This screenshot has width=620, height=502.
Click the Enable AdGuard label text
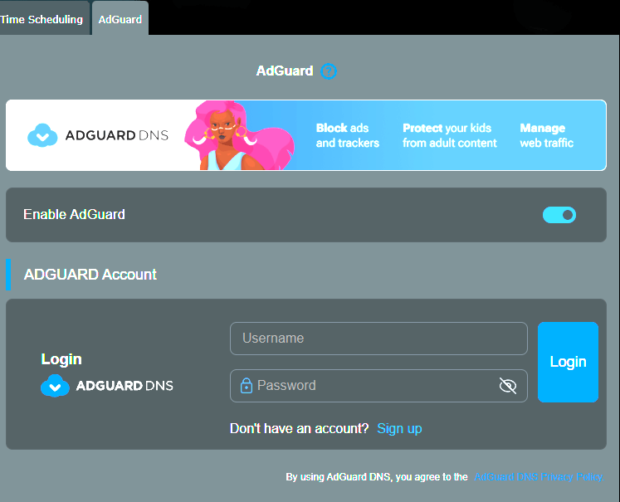click(74, 214)
